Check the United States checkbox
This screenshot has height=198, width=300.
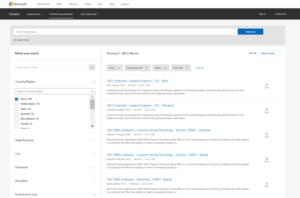pyautogui.click(x=16, y=104)
